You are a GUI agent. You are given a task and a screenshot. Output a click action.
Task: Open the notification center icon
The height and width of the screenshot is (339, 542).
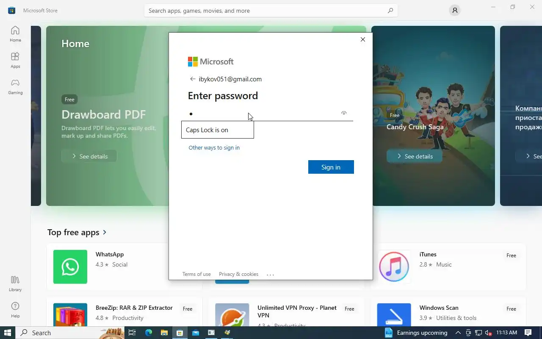pos(528,333)
